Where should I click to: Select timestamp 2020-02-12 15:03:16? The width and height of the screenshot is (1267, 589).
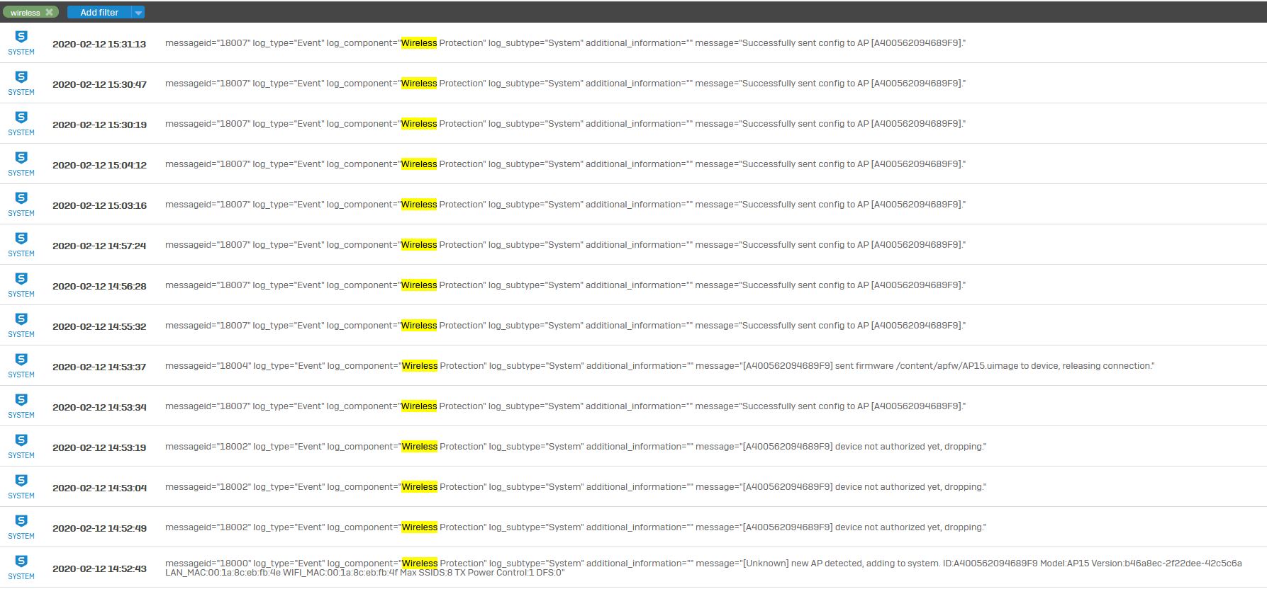point(99,205)
